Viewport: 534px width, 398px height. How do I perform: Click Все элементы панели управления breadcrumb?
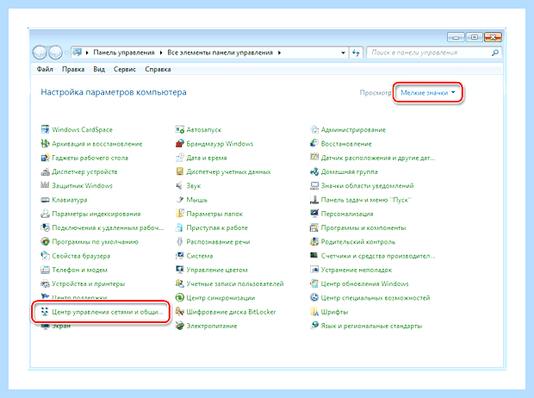(x=220, y=53)
